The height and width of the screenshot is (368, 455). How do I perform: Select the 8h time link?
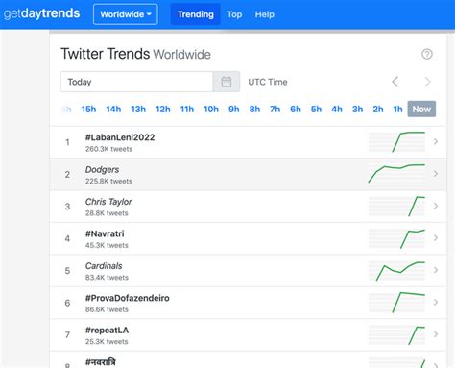254,110
